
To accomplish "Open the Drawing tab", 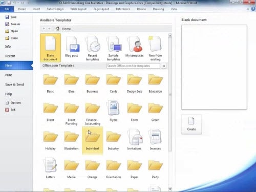I will [158, 9].
